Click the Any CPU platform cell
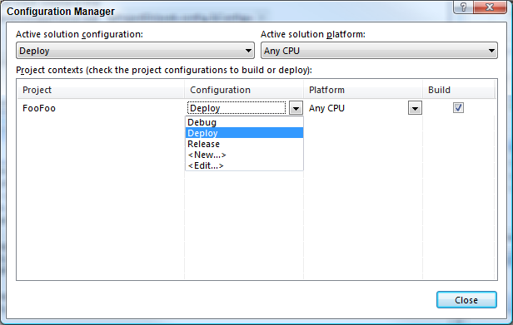The height and width of the screenshot is (325, 513). pos(356,108)
